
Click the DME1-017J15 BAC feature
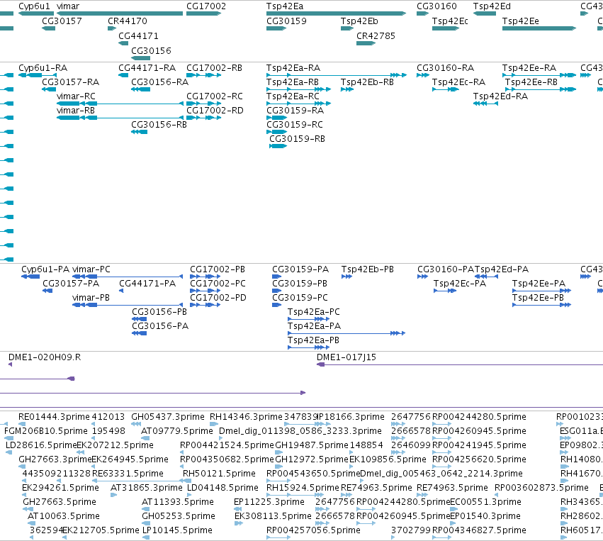click(460, 364)
